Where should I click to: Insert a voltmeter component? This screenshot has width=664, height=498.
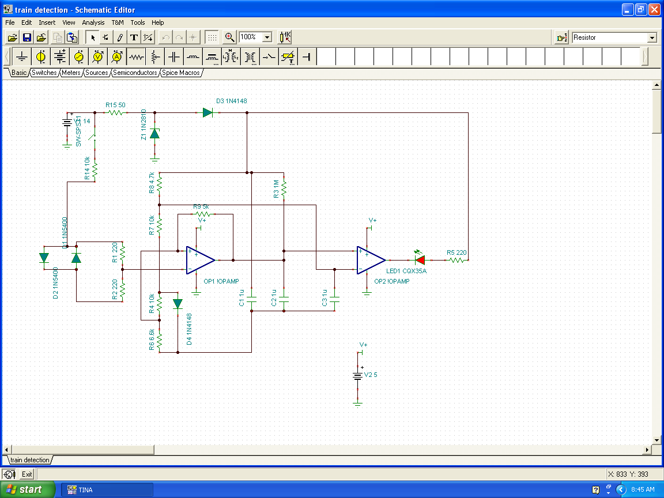tap(98, 56)
